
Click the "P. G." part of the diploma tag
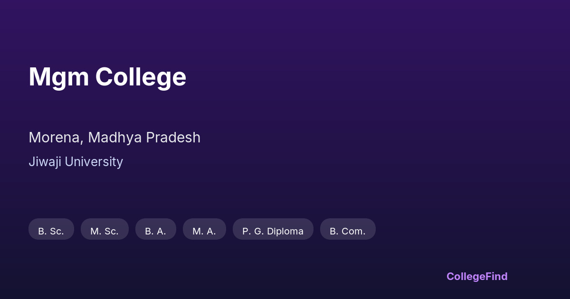(252, 231)
